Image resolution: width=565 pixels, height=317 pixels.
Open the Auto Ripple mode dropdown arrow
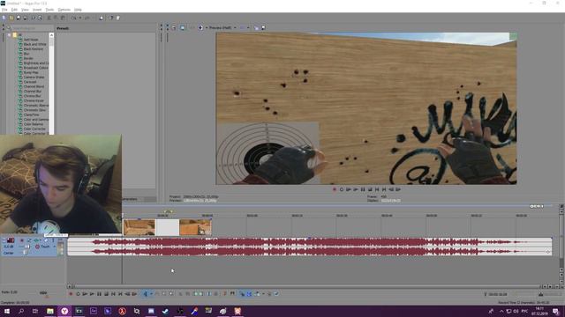pyautogui.click(x=263, y=293)
